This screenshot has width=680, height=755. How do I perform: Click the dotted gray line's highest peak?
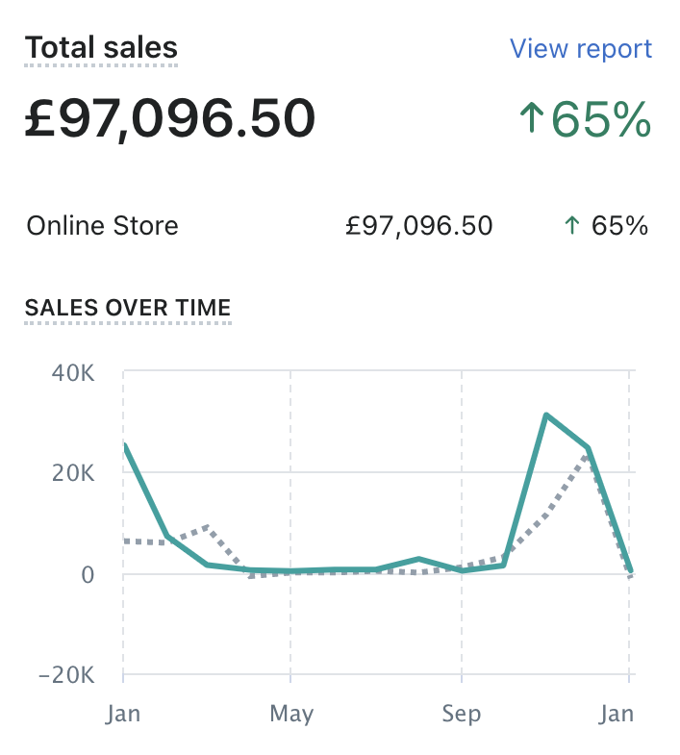588,454
